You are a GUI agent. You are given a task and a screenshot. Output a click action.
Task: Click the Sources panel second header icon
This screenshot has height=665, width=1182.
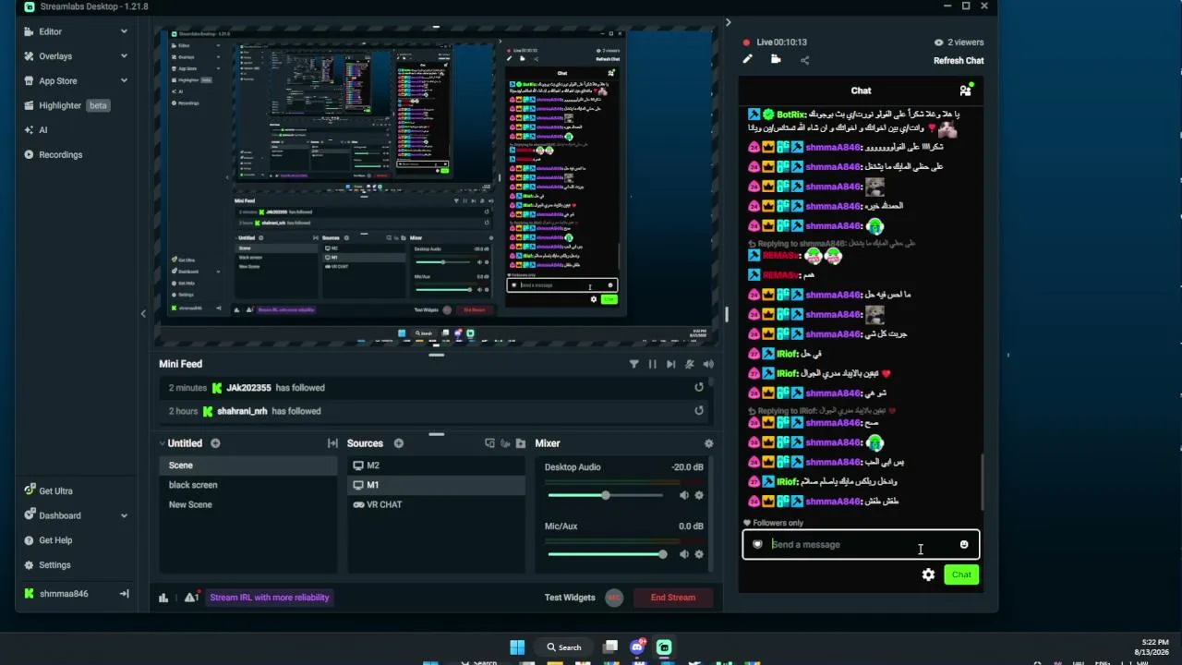coord(505,443)
